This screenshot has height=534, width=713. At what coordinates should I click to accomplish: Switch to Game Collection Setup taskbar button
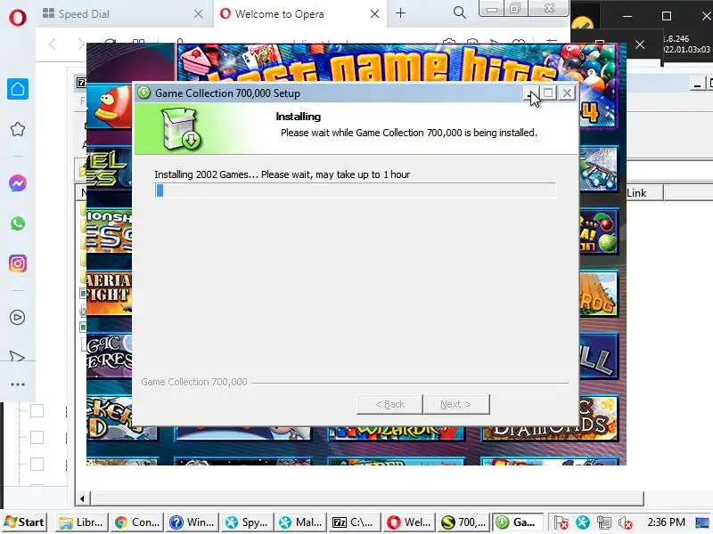[518, 522]
